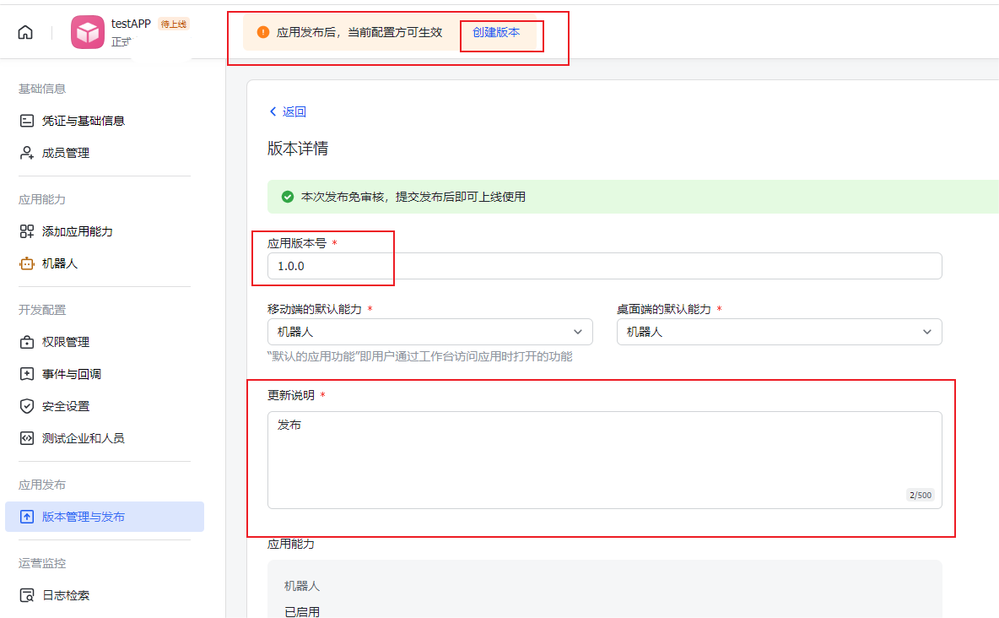Viewport: 999px width, 618px height.
Task: Click the 机器人 robot icon in sidebar
Action: click(27, 263)
